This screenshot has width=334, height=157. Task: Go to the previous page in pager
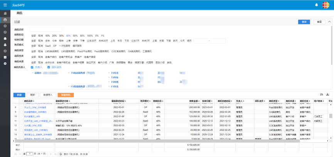click(x=20, y=154)
